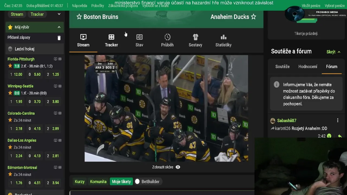The width and height of the screenshot is (347, 195).
Task: Collapse the Můj výběr section
Action: pyautogui.click(x=59, y=27)
